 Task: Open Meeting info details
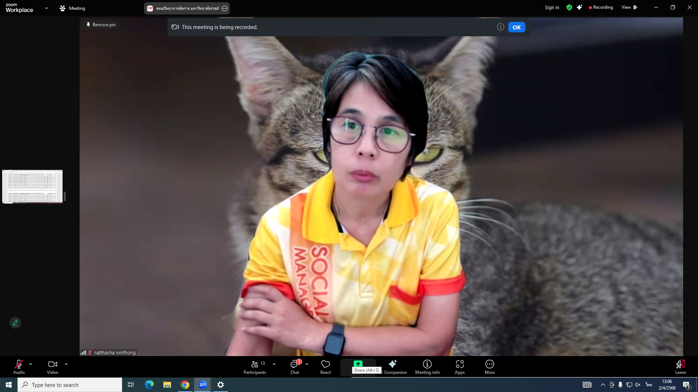pos(427,367)
